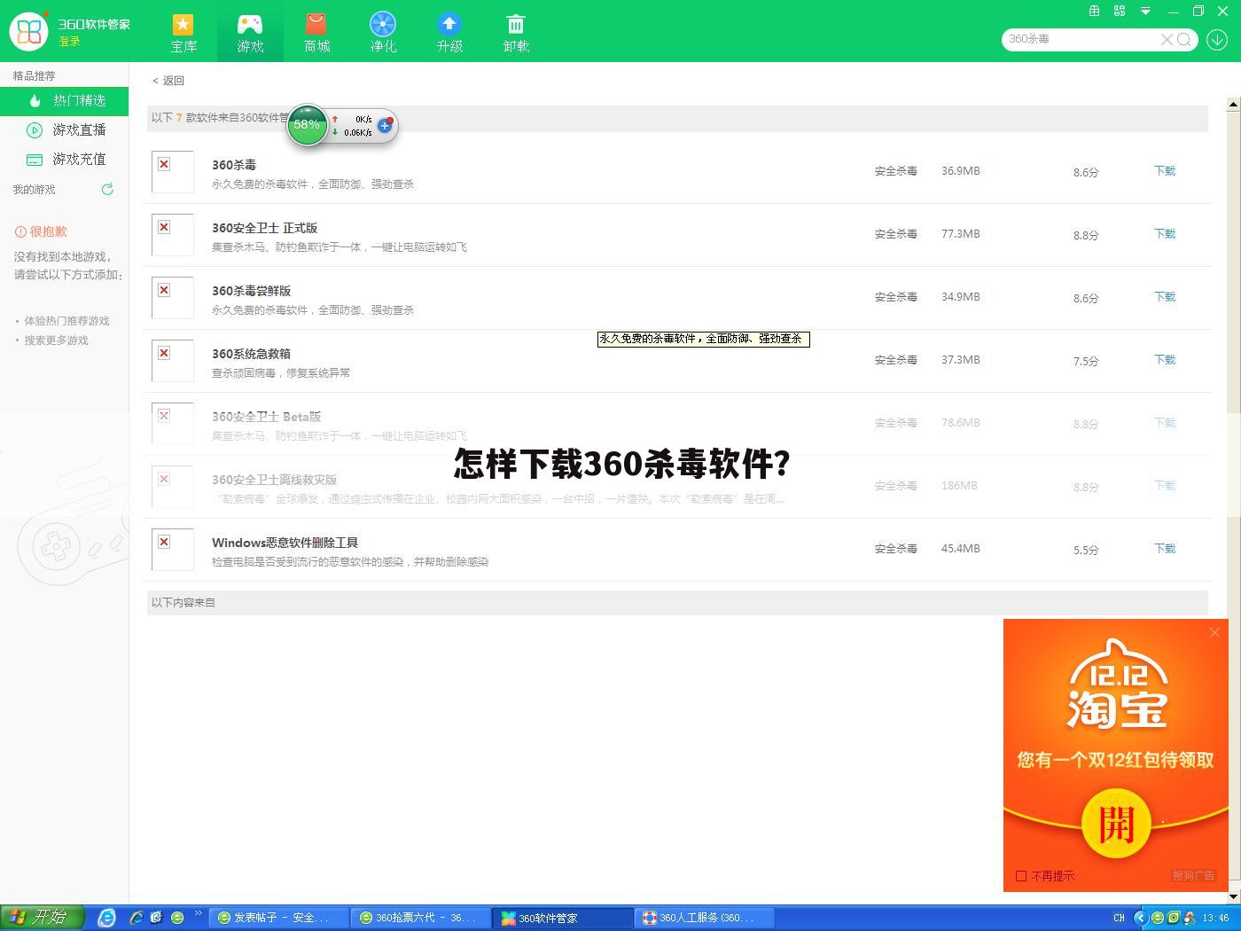Select 游戏充值 in the sidebar

click(x=64, y=160)
